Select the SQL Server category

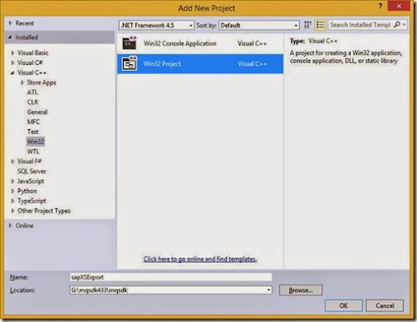click(x=32, y=171)
